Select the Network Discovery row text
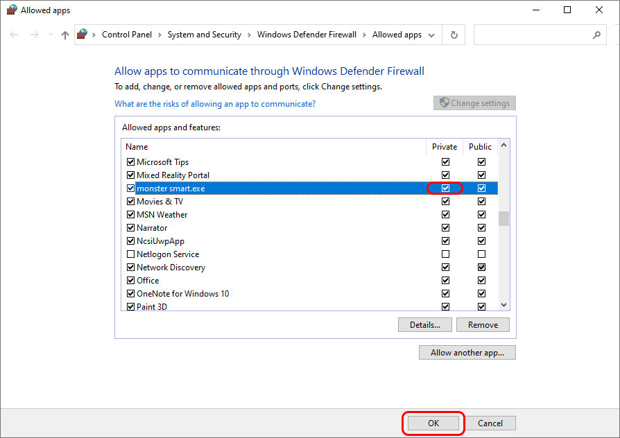This screenshot has width=620, height=438. pos(171,268)
